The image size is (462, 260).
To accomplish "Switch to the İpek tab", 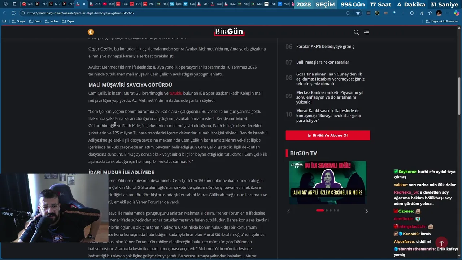I will (x=176, y=4).
